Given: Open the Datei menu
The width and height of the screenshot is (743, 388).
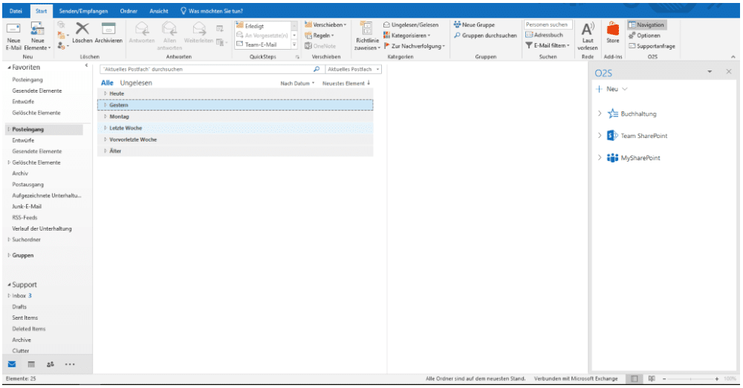Looking at the screenshot, I should tap(16, 10).
